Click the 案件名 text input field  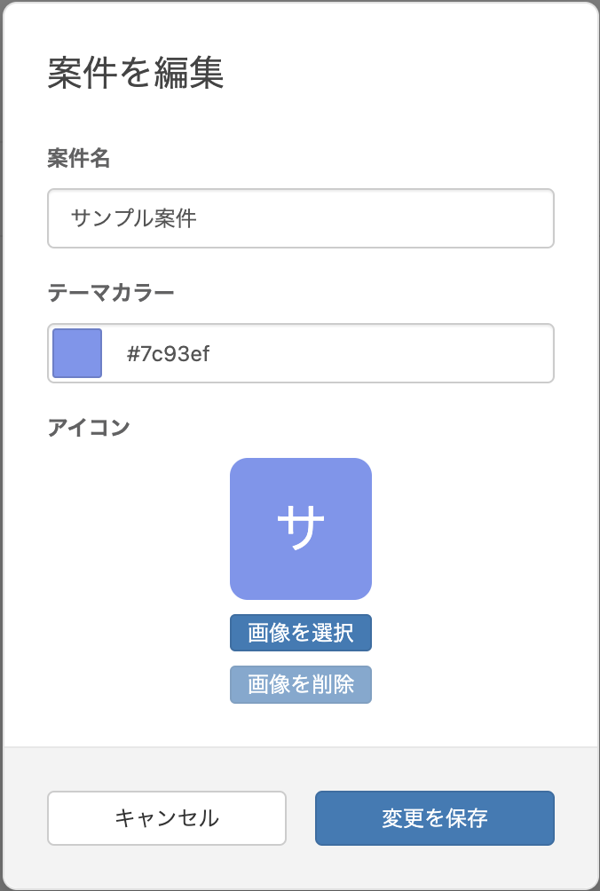(x=301, y=218)
